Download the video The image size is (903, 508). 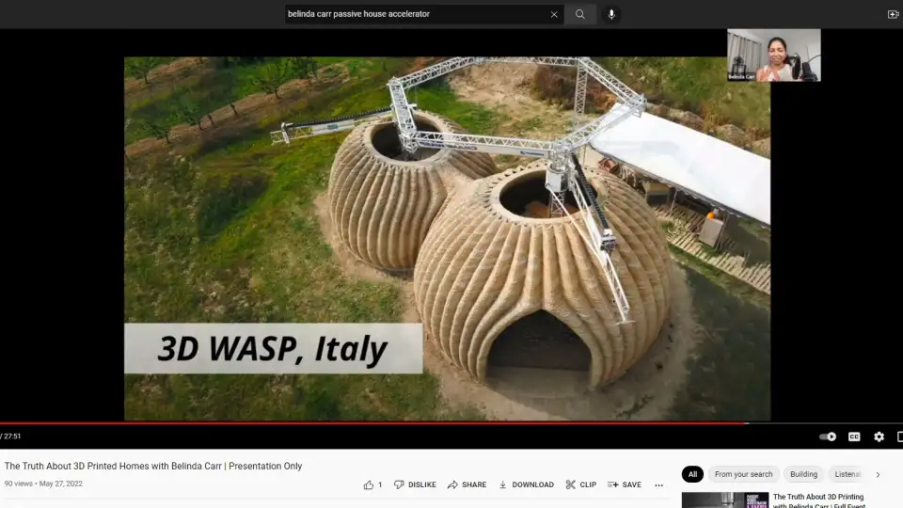pyautogui.click(x=526, y=484)
